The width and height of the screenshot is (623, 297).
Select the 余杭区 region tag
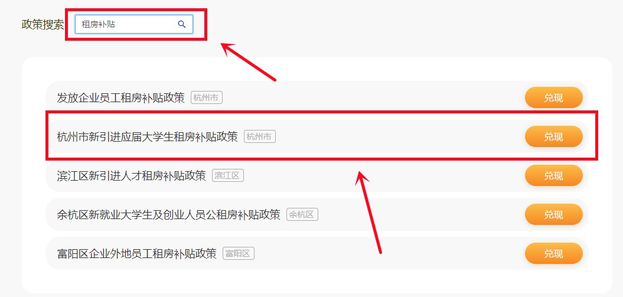[x=302, y=215]
